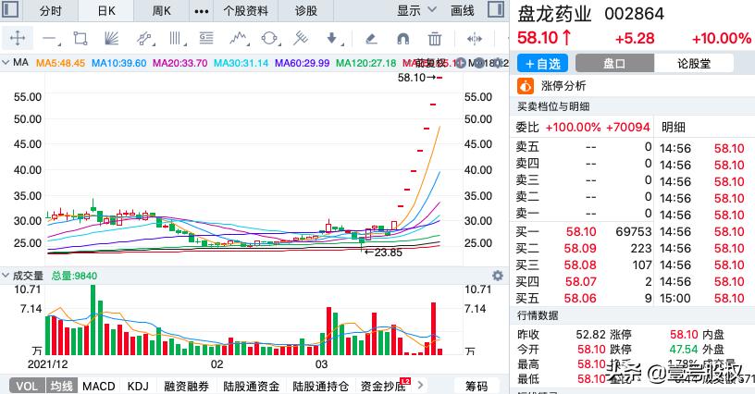Select the 陆股通持仓 indicator tab
This screenshot has height=394, width=755.
point(321,386)
